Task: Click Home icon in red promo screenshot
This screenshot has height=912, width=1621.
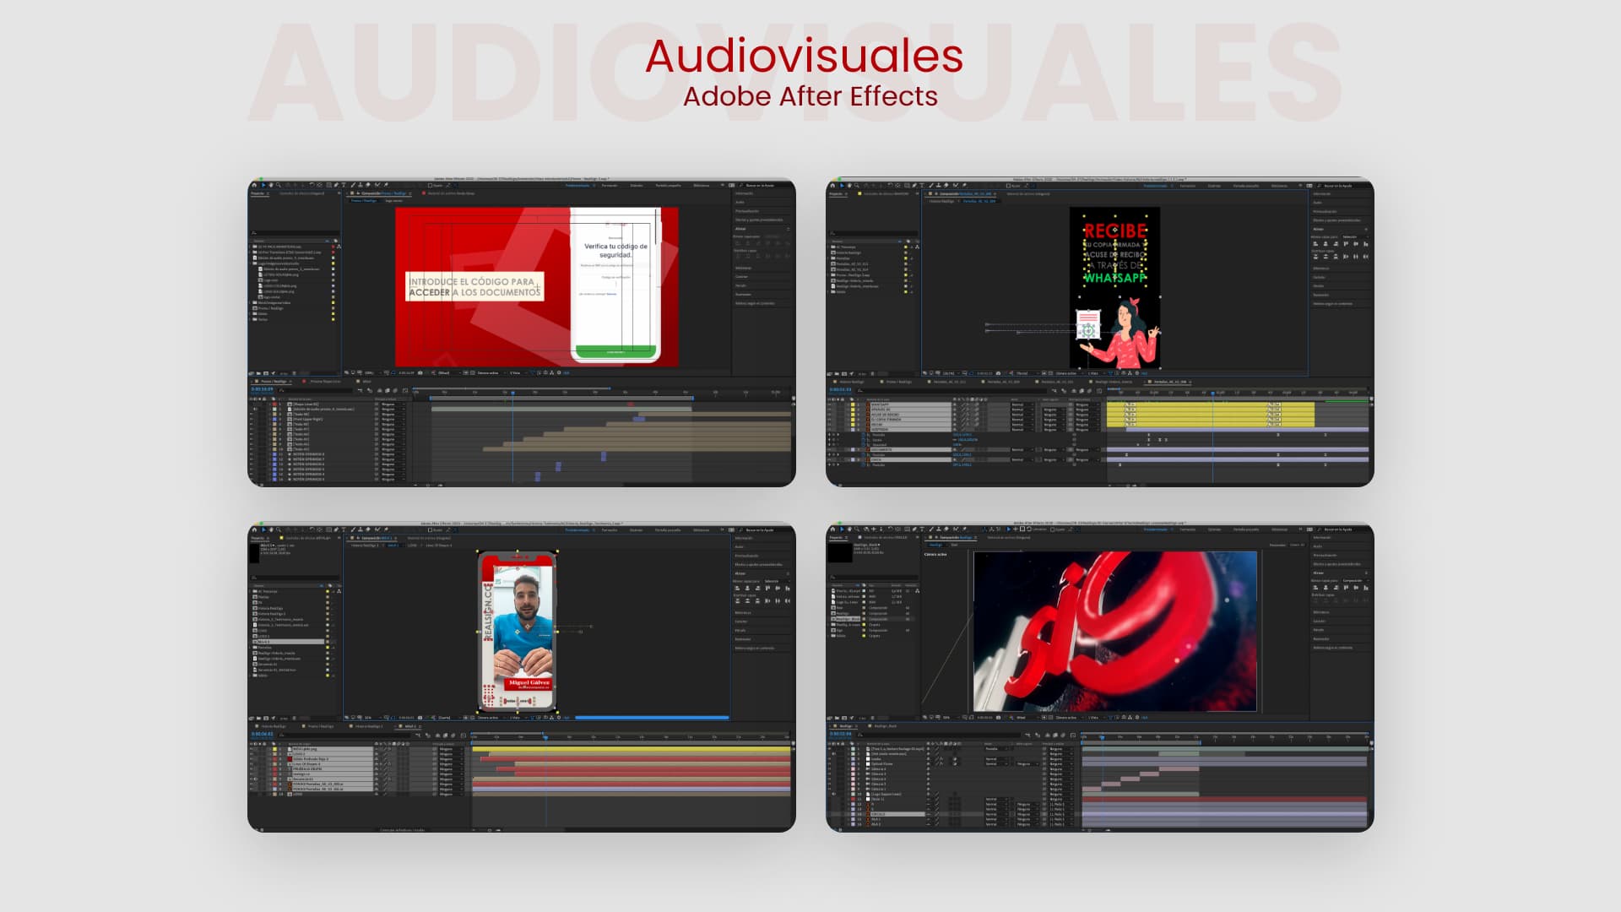Action: 254,185
